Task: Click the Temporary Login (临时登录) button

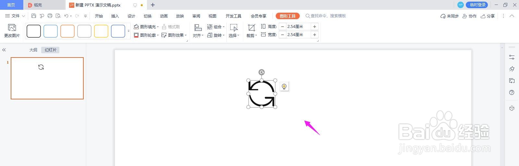Action: (x=477, y=5)
